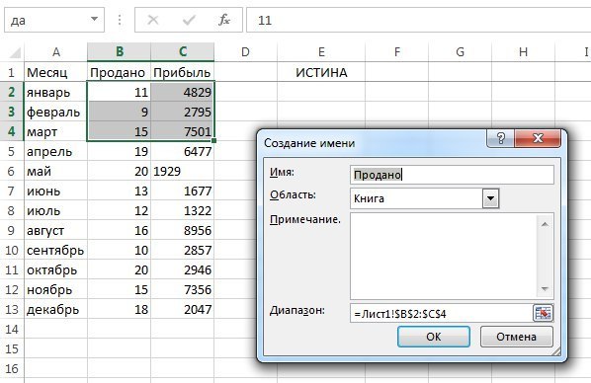Click the Месяц header cell

point(55,72)
